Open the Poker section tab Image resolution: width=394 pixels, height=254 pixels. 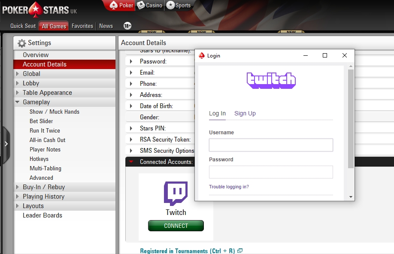121,5
